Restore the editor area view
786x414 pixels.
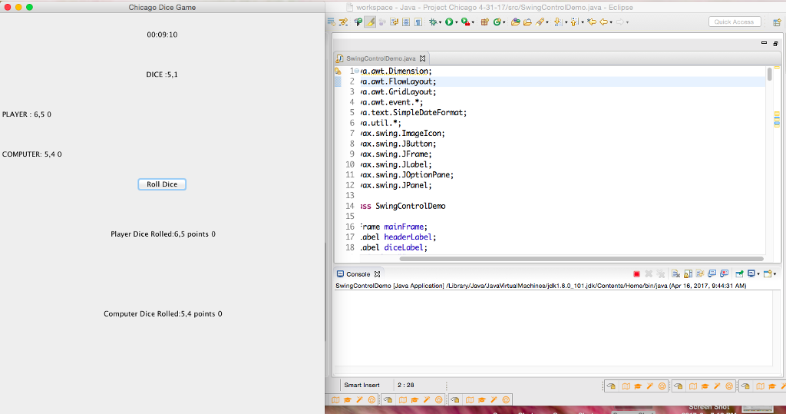pyautogui.click(x=775, y=44)
